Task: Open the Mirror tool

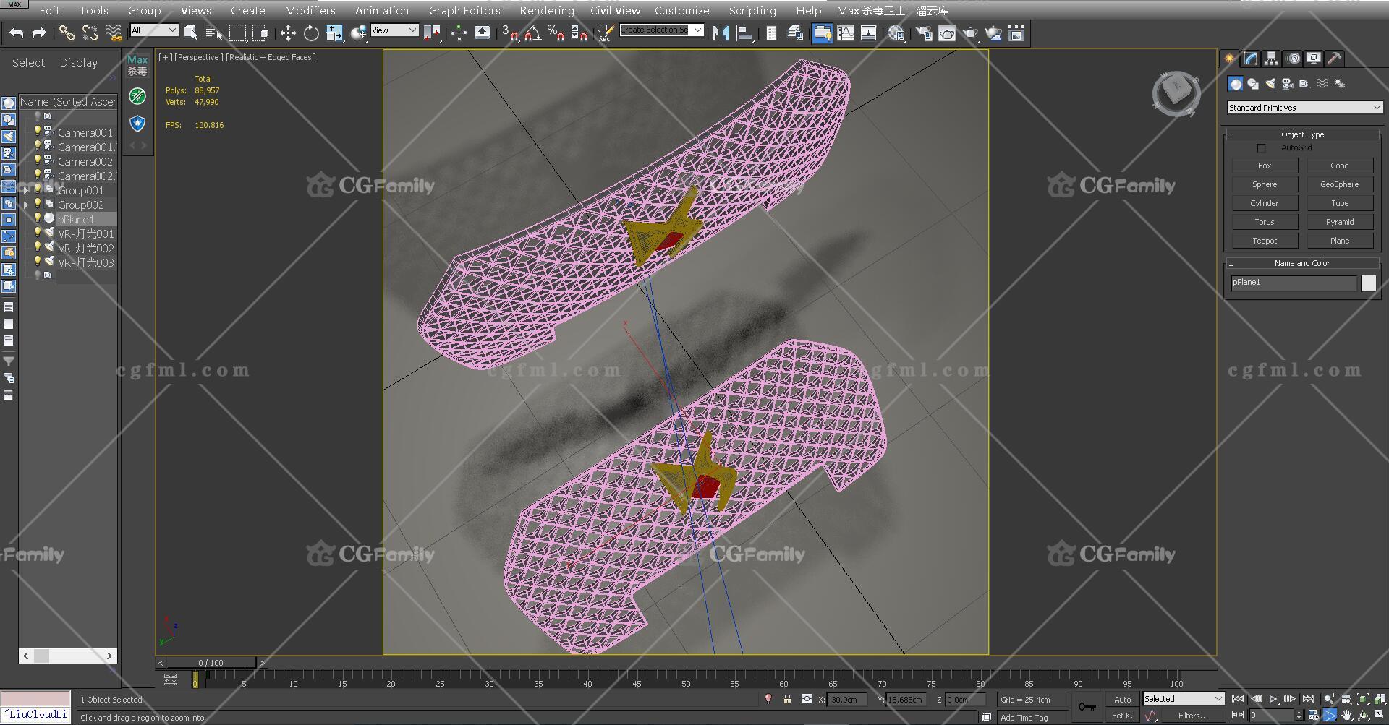Action: click(721, 33)
